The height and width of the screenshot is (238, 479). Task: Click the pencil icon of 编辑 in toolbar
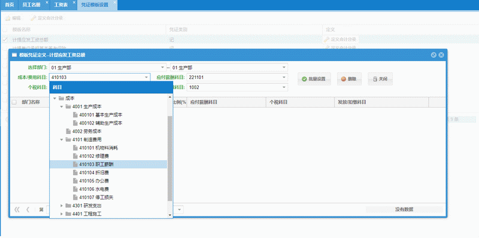pyautogui.click(x=8, y=18)
